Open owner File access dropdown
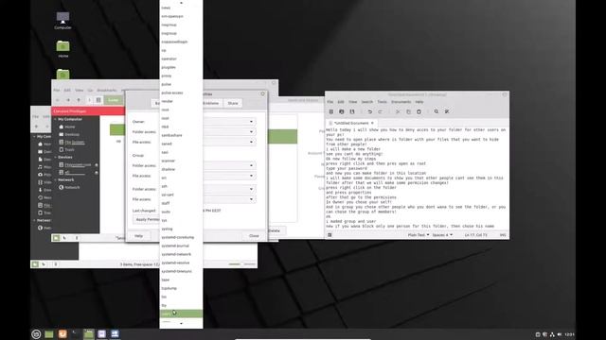The width and height of the screenshot is (606, 340). (x=229, y=143)
